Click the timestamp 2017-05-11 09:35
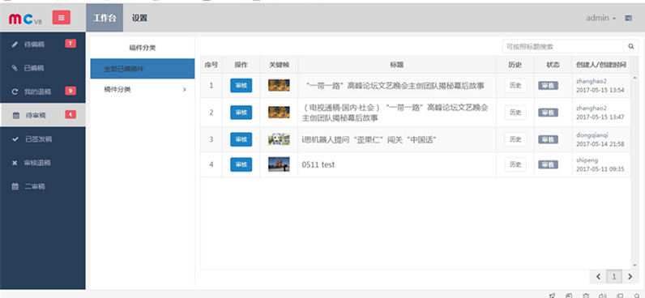This screenshot has height=298, width=645. [x=600, y=169]
